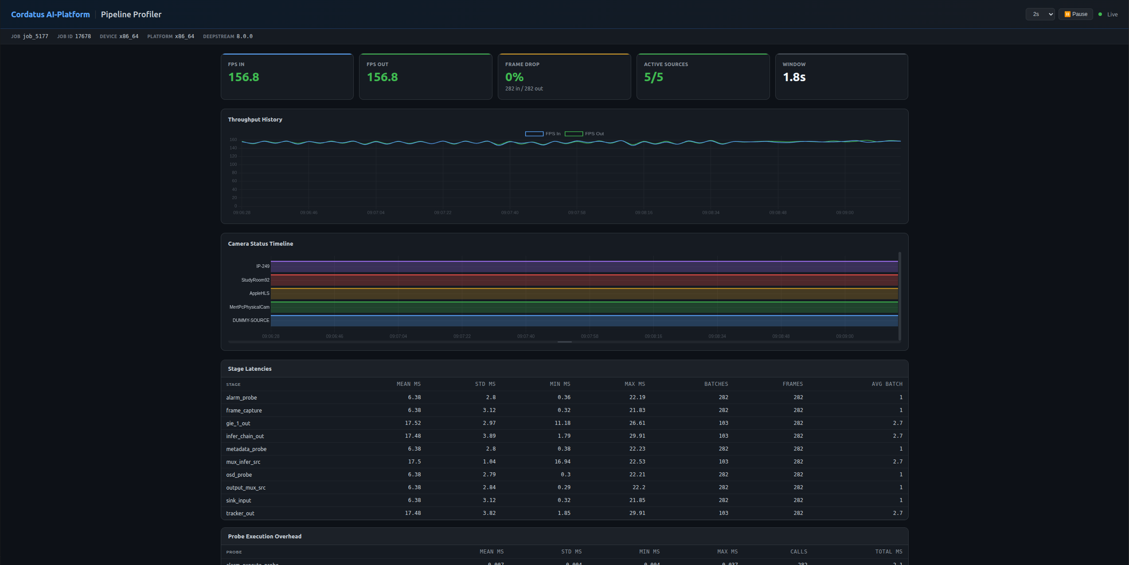Click the IP-249 camera timeline bar

tap(584, 267)
